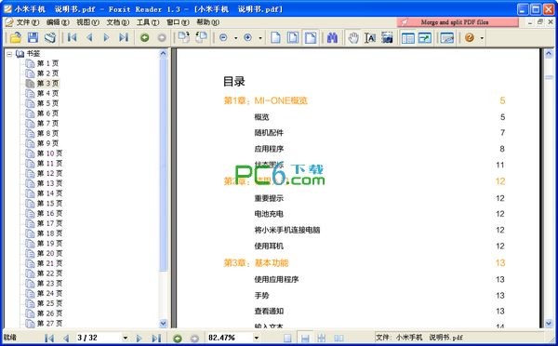Open the zoom out dropdown arrow
The width and height of the screenshot is (558, 346).
(235, 38)
